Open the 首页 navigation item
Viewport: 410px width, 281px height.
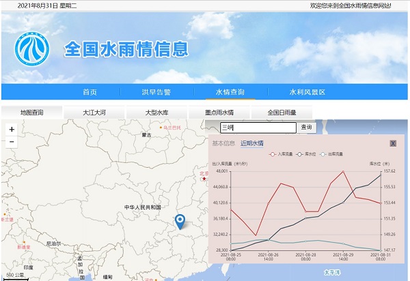coord(90,92)
